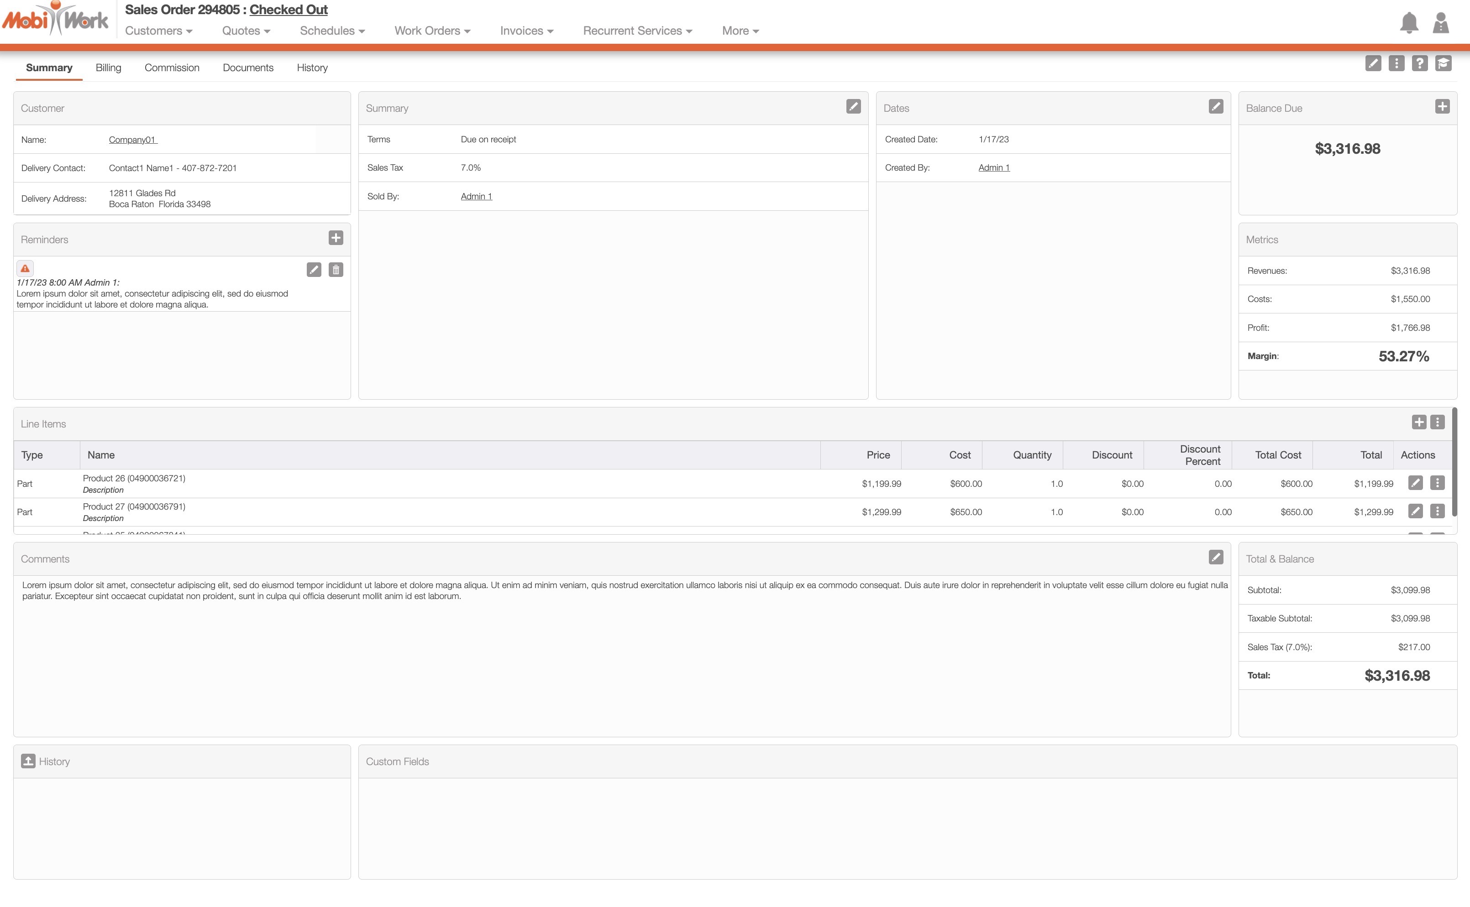Add a new reminder with plus icon
The image size is (1470, 907).
(336, 238)
